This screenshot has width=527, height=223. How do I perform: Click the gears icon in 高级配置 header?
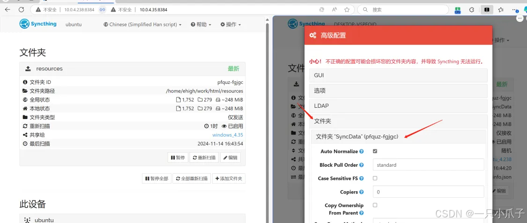(x=312, y=35)
